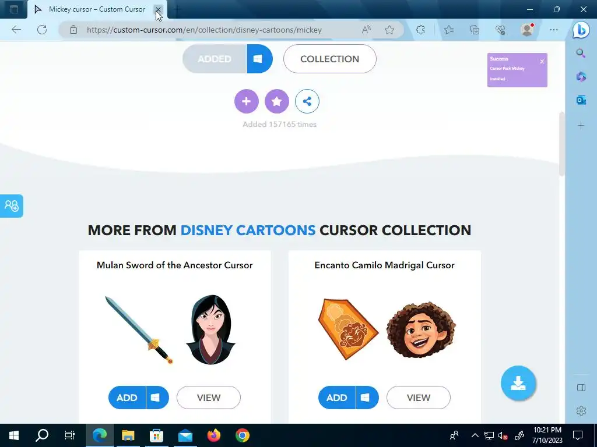Add a sidebar app with plus icon
Screen dimensions: 597x447
(581, 126)
